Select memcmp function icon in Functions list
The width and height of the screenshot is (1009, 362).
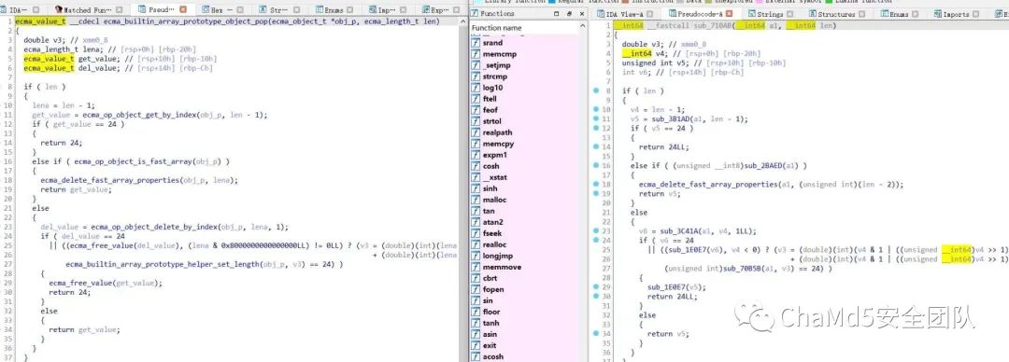(476, 54)
